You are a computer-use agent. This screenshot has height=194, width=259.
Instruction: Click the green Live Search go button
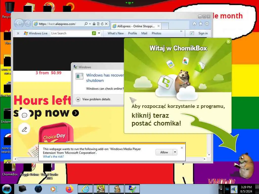(x=94, y=33)
